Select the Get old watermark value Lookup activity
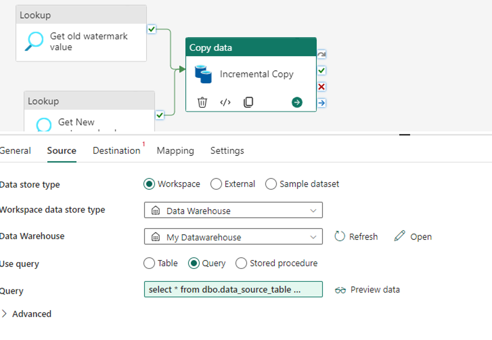This screenshot has height=340, width=492. coord(81,33)
